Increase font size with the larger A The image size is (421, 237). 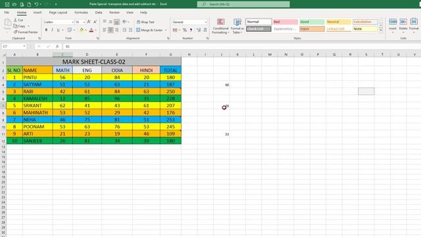(89, 22)
